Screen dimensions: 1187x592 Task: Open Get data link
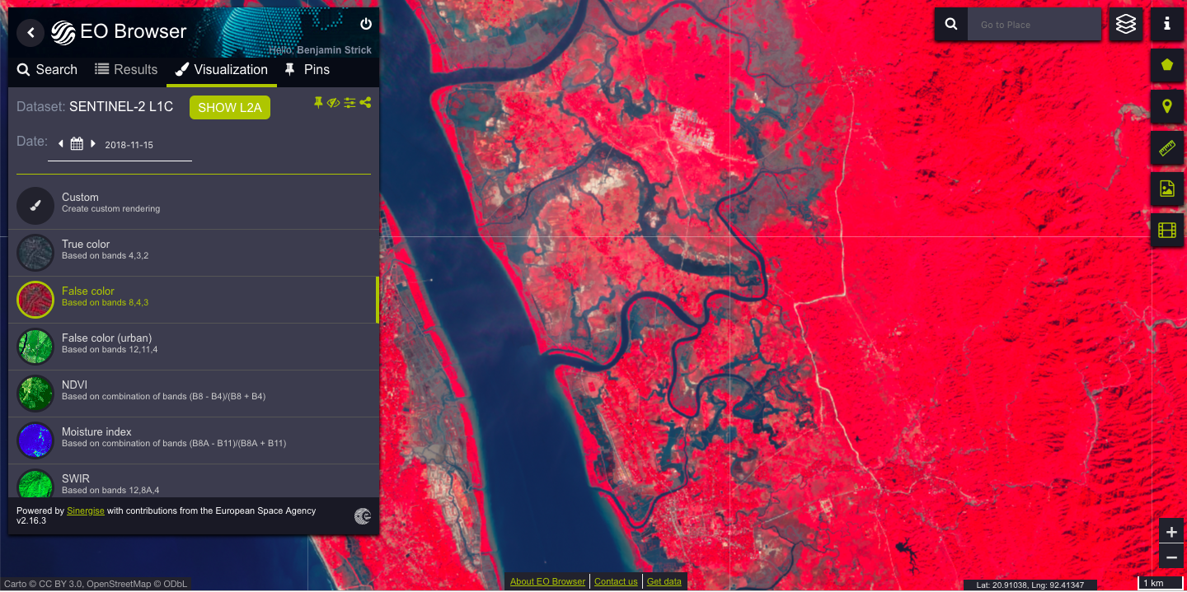tap(664, 581)
